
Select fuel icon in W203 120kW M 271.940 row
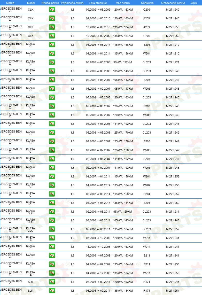(52, 115)
